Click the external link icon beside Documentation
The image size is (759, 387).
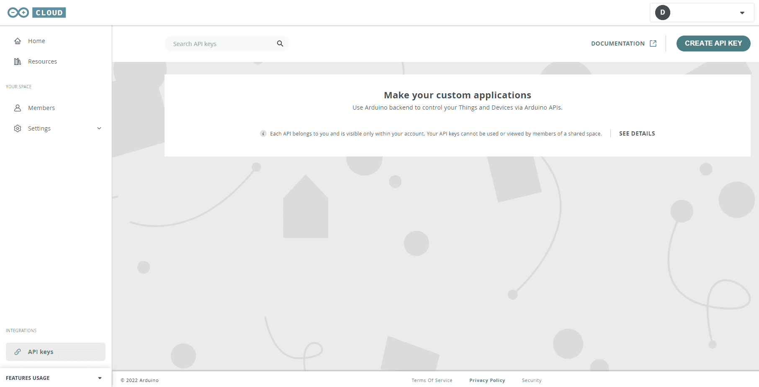tap(653, 44)
